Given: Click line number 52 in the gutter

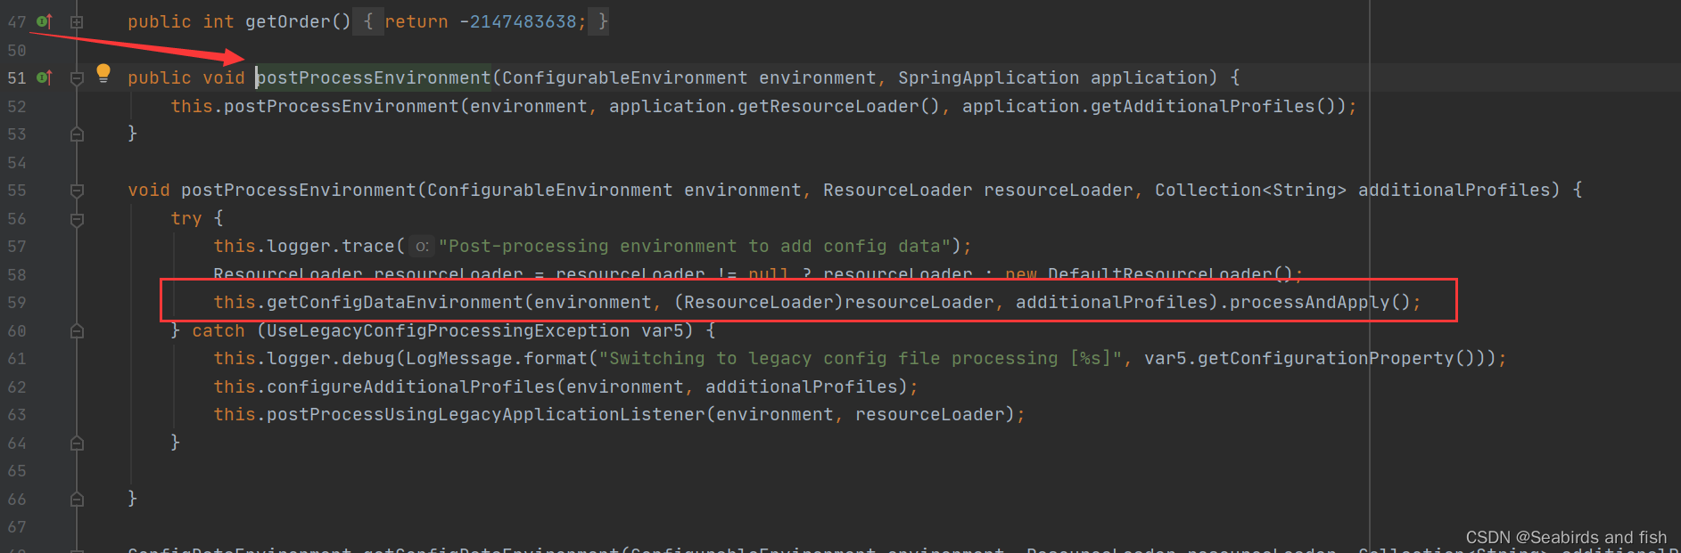Looking at the screenshot, I should (x=17, y=106).
